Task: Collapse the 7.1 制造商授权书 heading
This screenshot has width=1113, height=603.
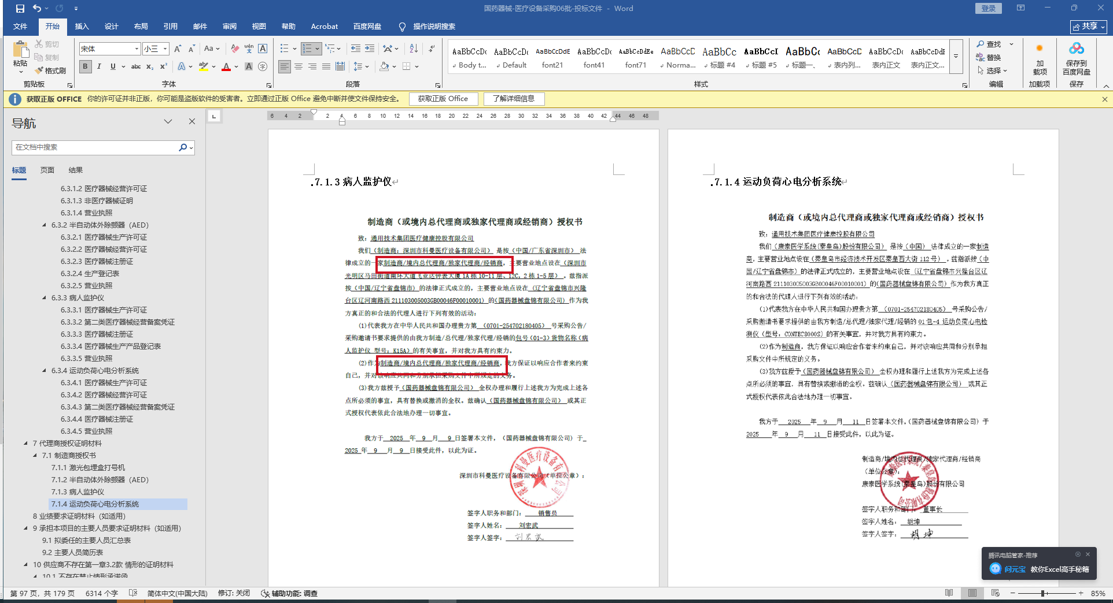Action: click(35, 456)
